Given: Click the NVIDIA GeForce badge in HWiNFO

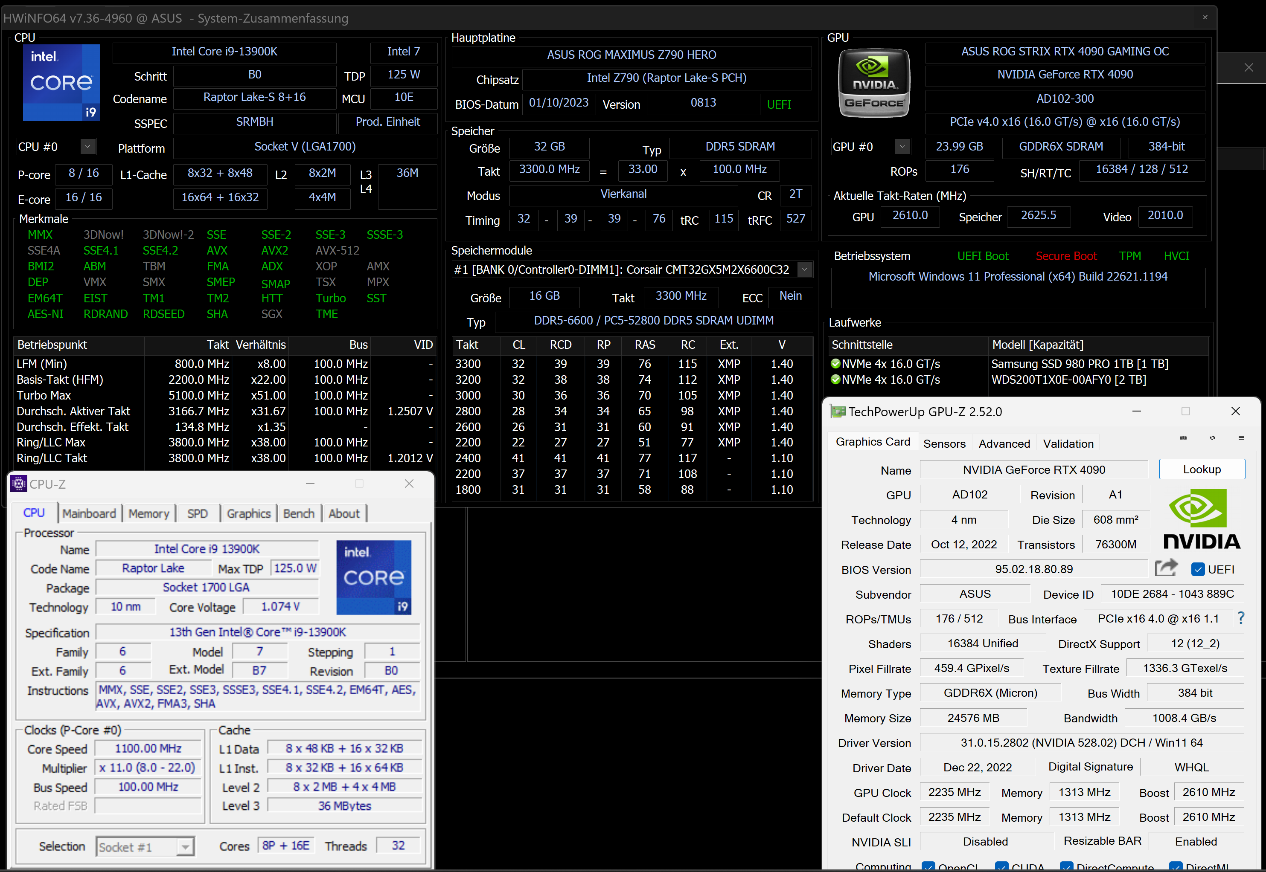Looking at the screenshot, I should pyautogui.click(x=874, y=83).
